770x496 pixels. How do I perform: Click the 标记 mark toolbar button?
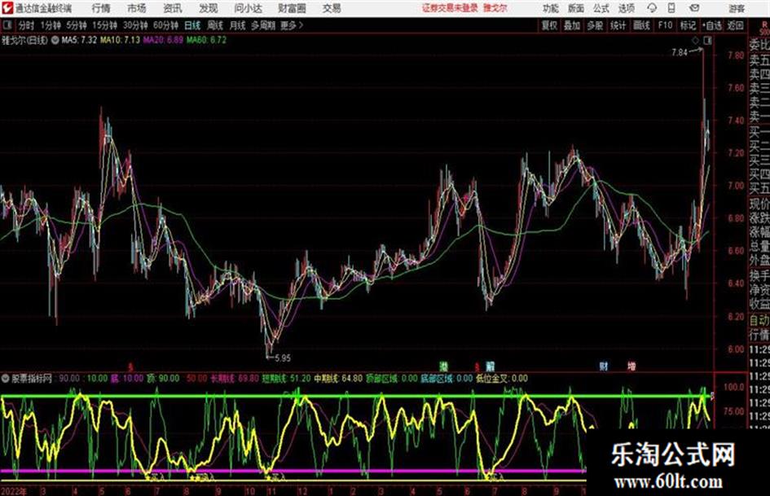(688, 25)
